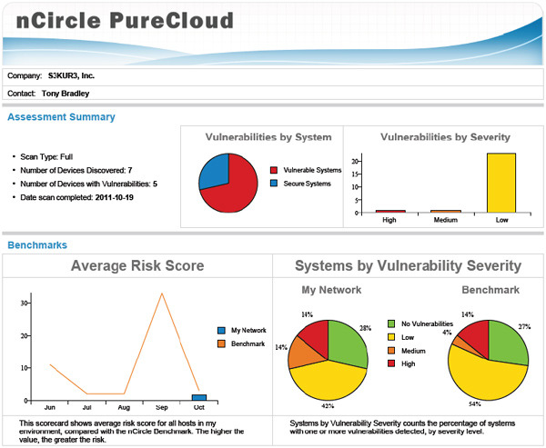Click the 28% label on My Network pie
Screen dimensions: 546x448
[365, 328]
